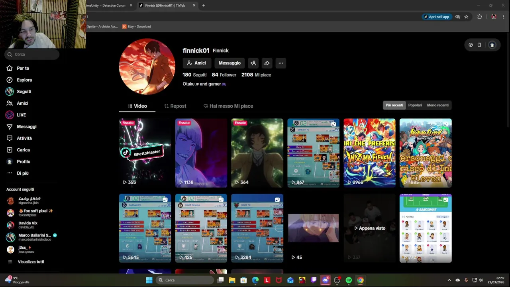Image resolution: width=510 pixels, height=287 pixels.
Task: Click the crossed-eye icon in address bar
Action: (x=458, y=17)
